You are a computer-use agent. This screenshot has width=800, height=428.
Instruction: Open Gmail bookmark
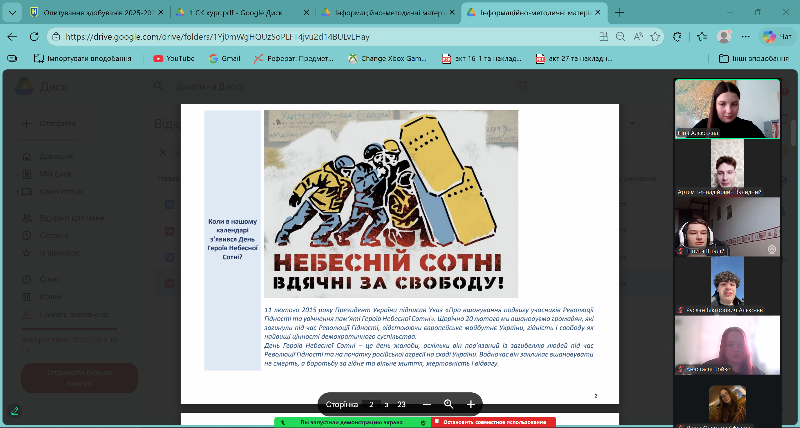click(x=225, y=58)
